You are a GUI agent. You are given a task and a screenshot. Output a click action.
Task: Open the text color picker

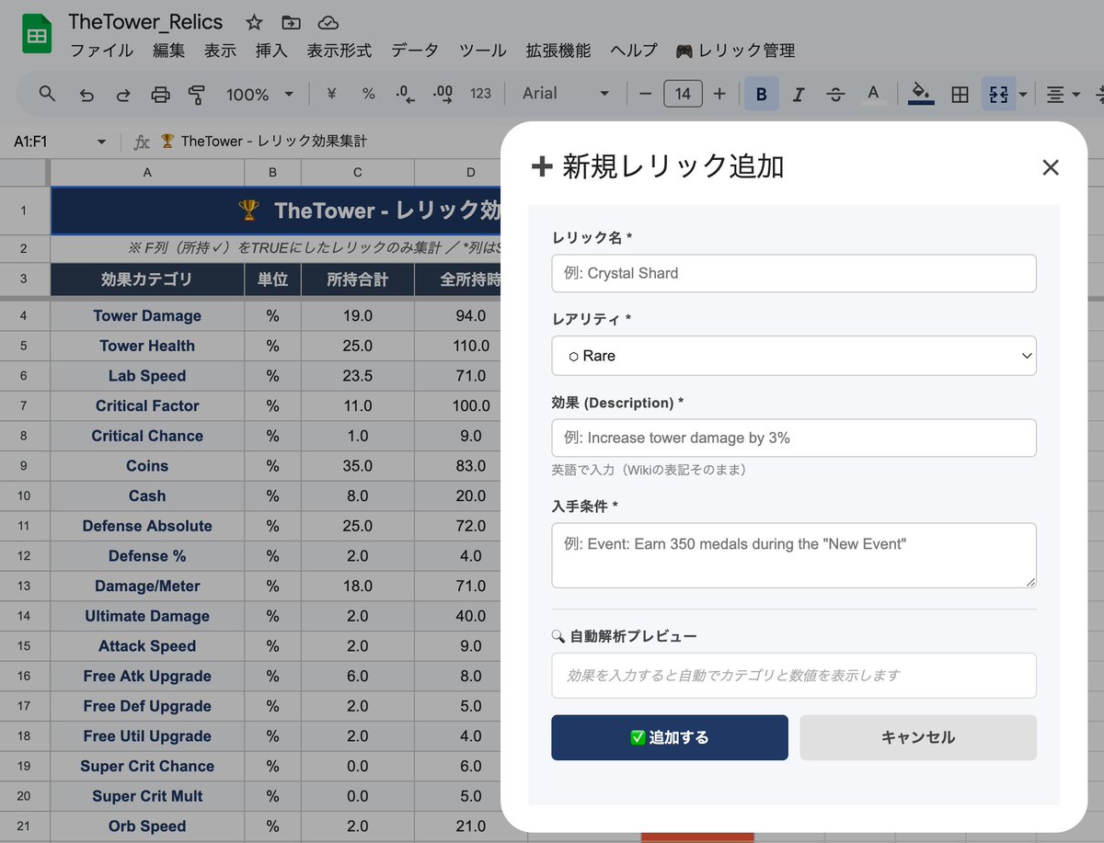point(873,94)
